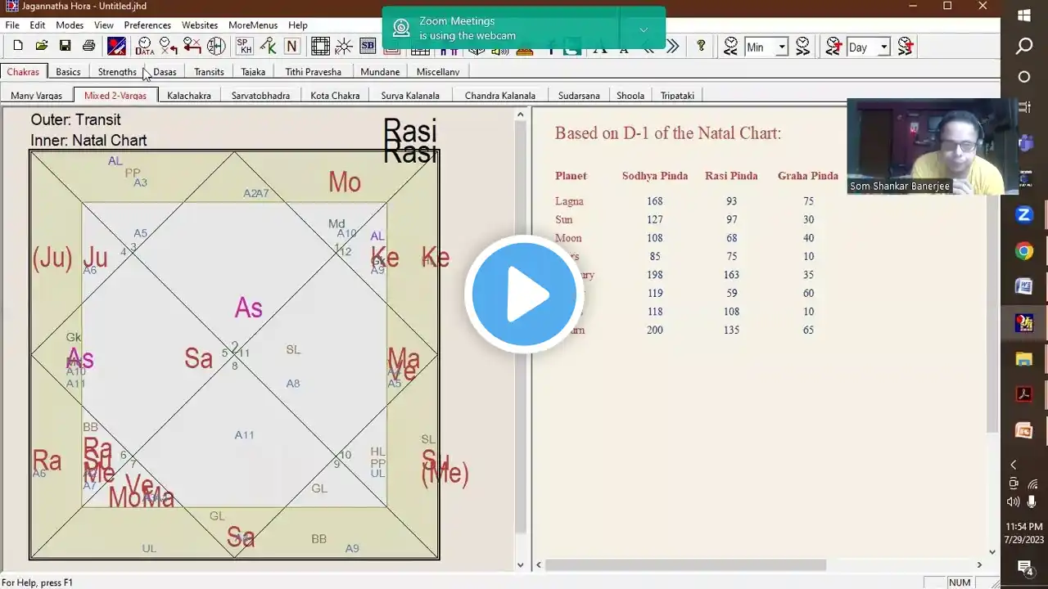Open the Edit menu
The image size is (1048, 589).
point(38,25)
